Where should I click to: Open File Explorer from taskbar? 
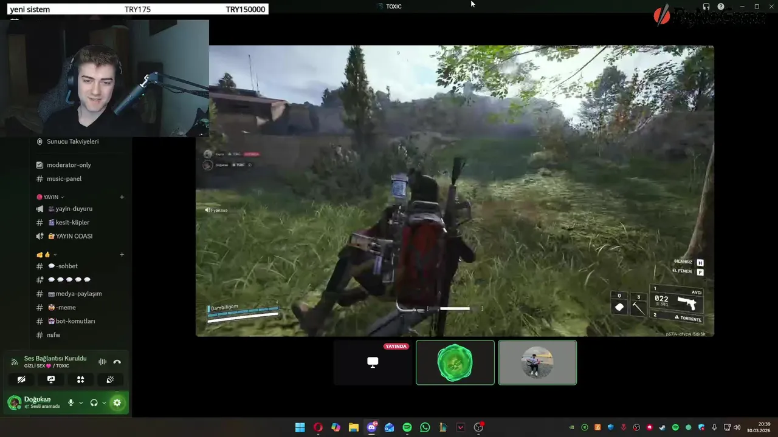click(x=354, y=427)
